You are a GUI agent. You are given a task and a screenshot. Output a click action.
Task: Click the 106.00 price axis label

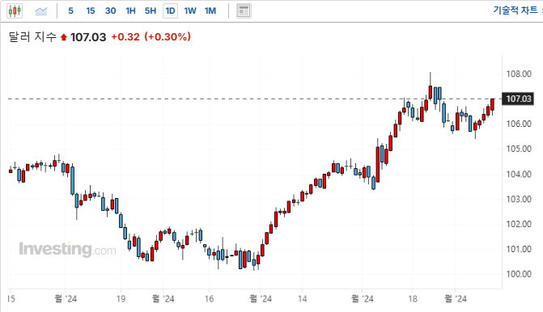(519, 124)
